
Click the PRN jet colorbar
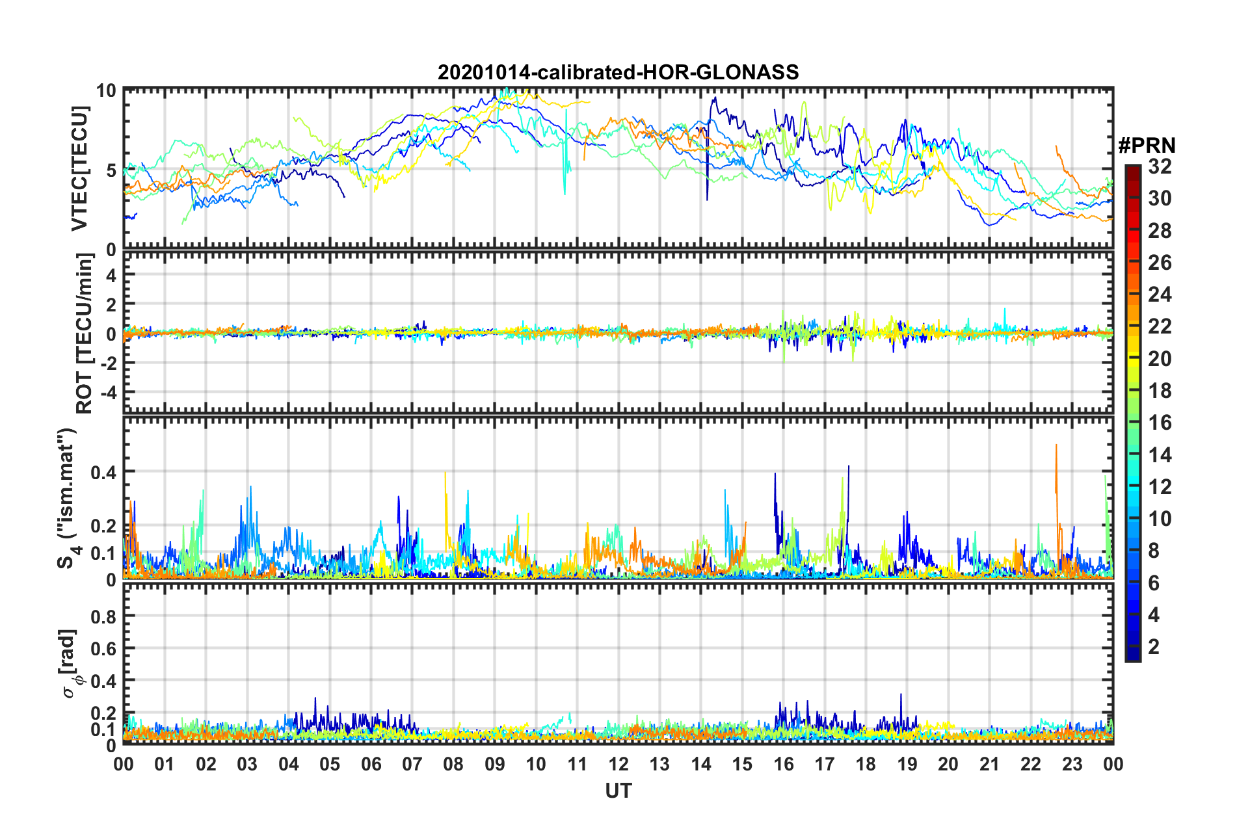click(1132, 413)
